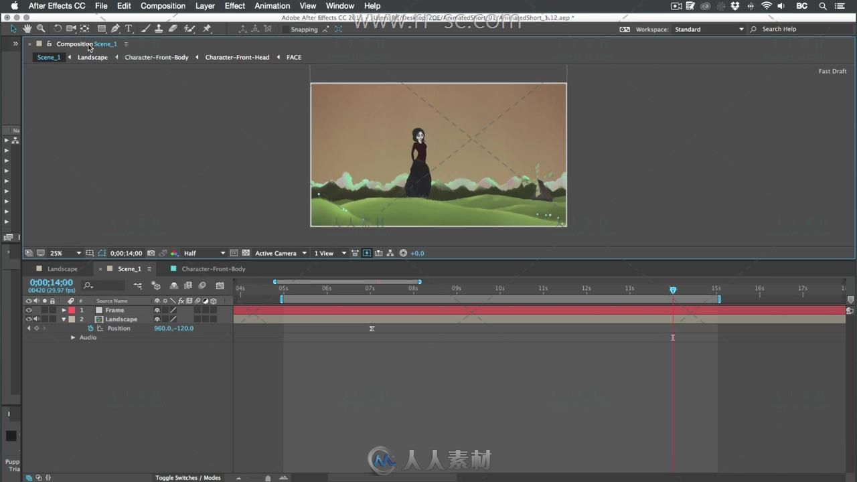Collapse the Landscape layer properties
The width and height of the screenshot is (857, 482).
[x=64, y=319]
